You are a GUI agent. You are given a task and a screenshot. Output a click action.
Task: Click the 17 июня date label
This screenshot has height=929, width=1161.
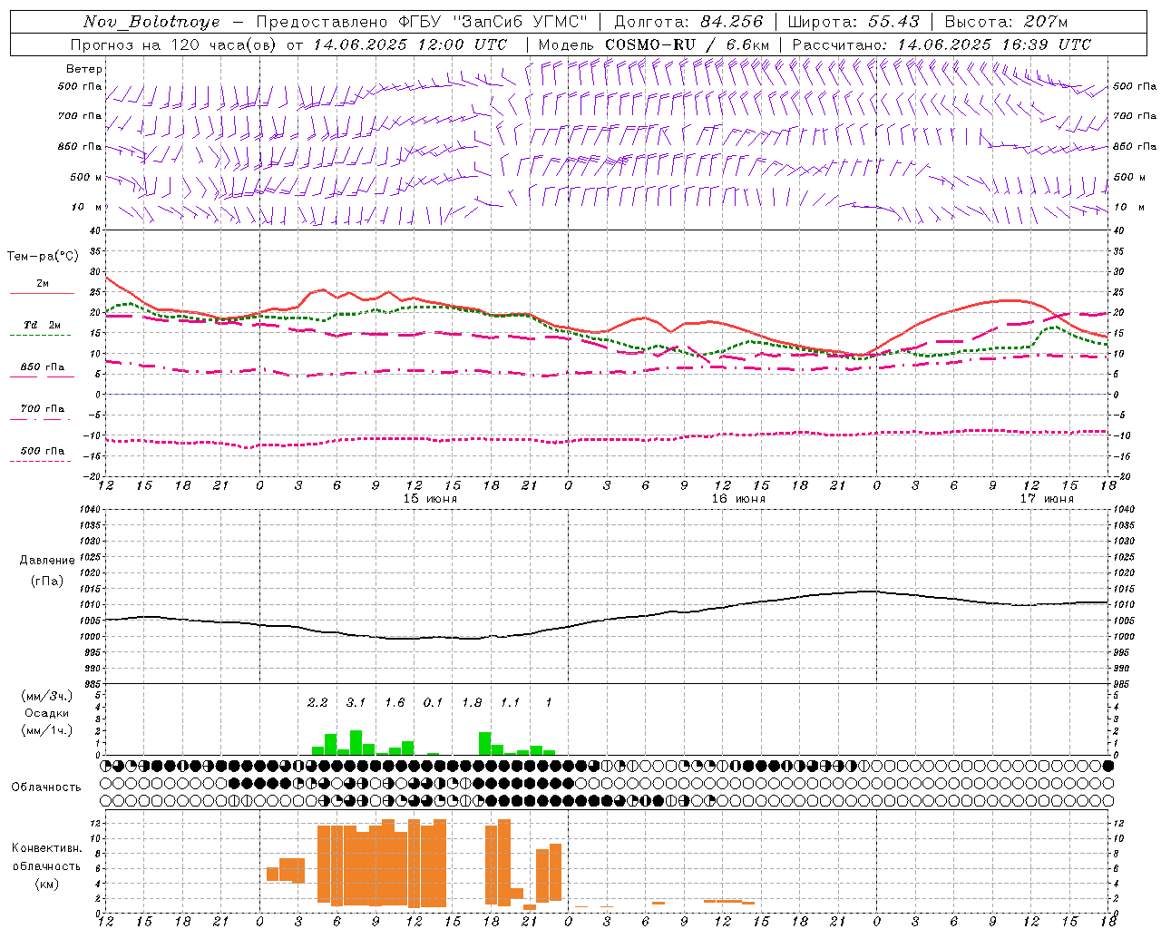point(1047,499)
